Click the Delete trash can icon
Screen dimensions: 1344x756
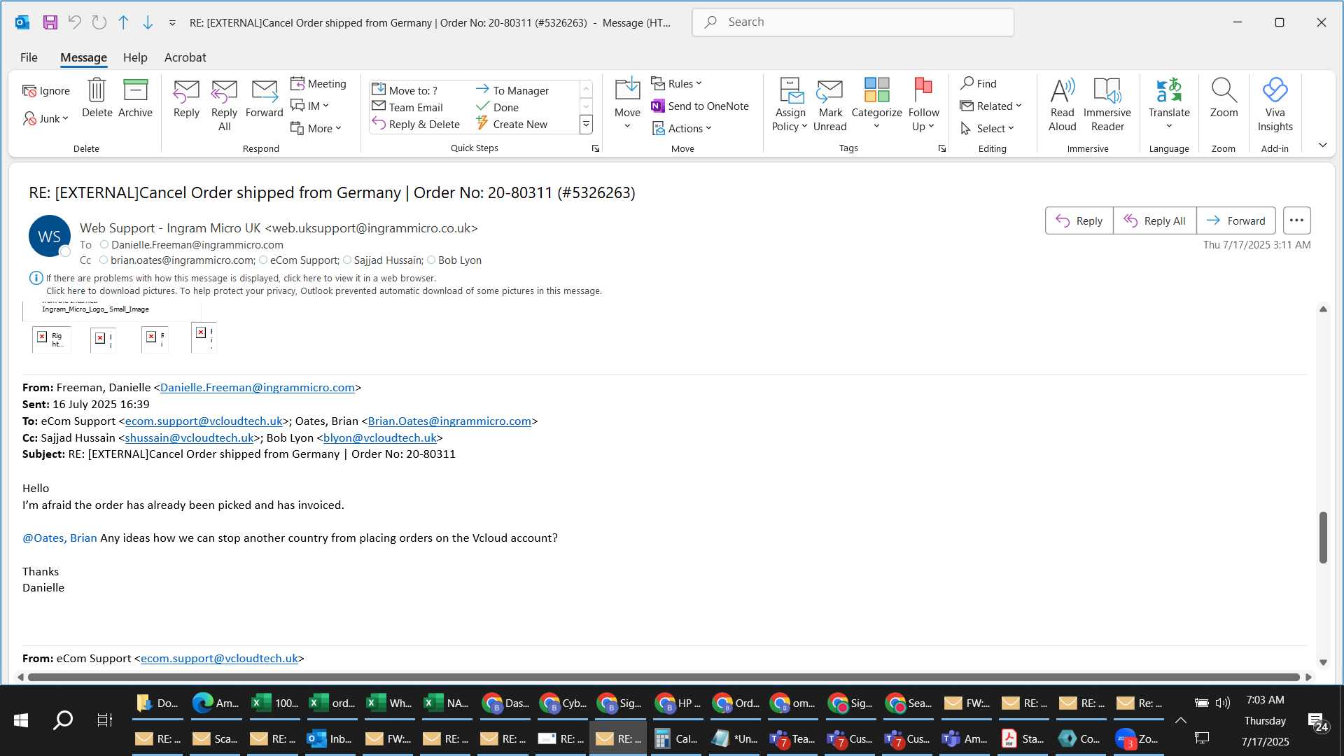point(97,98)
